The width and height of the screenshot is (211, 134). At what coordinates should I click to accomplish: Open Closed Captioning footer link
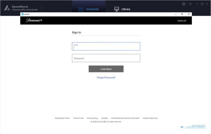150,118
